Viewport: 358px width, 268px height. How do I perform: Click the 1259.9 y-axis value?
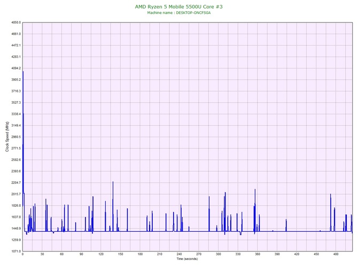pyautogui.click(x=15, y=240)
